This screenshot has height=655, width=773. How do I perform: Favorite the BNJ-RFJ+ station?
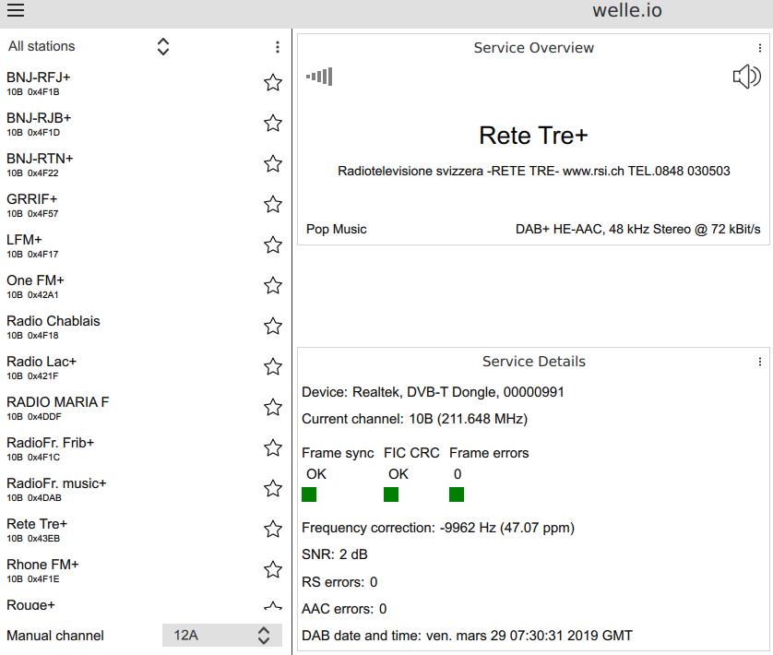273,83
